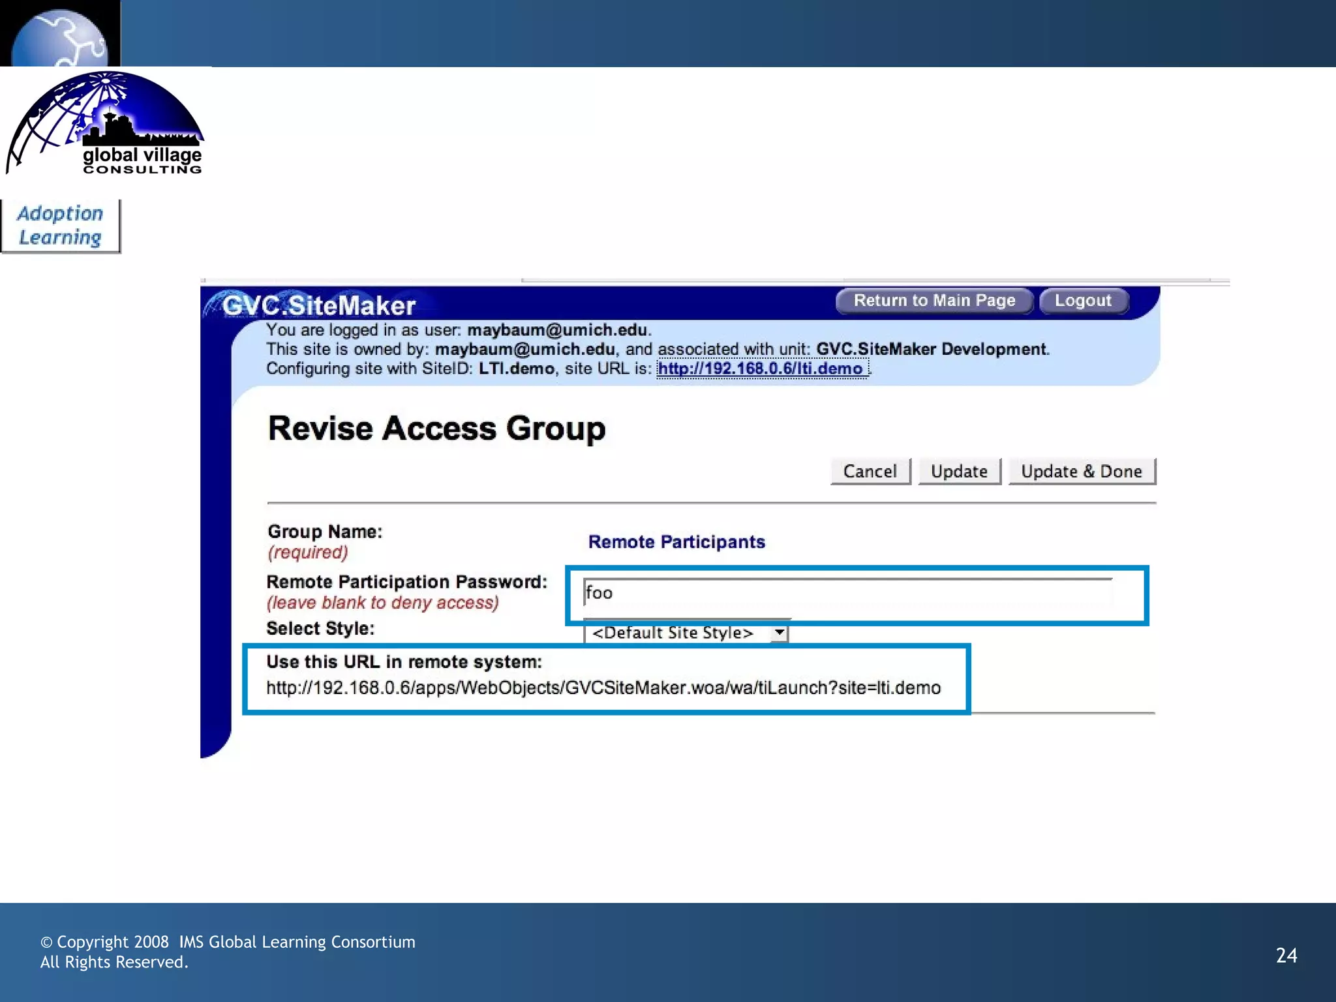Cancel revising the access group
The height and width of the screenshot is (1002, 1336).
pyautogui.click(x=870, y=471)
